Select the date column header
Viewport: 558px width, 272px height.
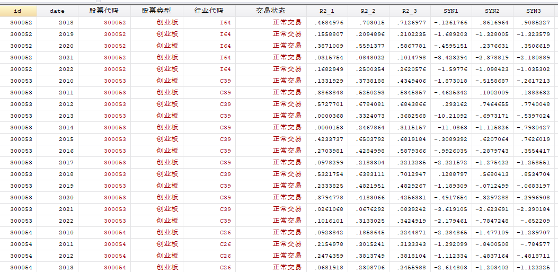[x=57, y=11]
